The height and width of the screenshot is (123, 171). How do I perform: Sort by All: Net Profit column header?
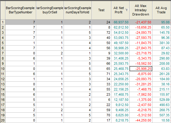[120, 10]
